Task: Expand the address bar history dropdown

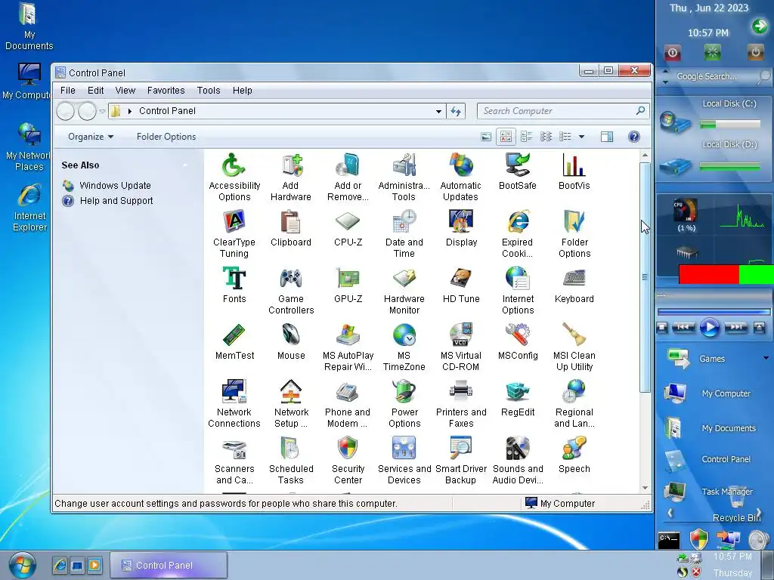Action: point(438,112)
